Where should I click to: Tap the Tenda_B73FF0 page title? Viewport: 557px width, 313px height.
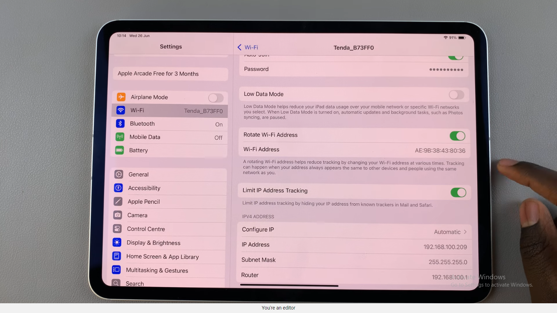coord(354,48)
